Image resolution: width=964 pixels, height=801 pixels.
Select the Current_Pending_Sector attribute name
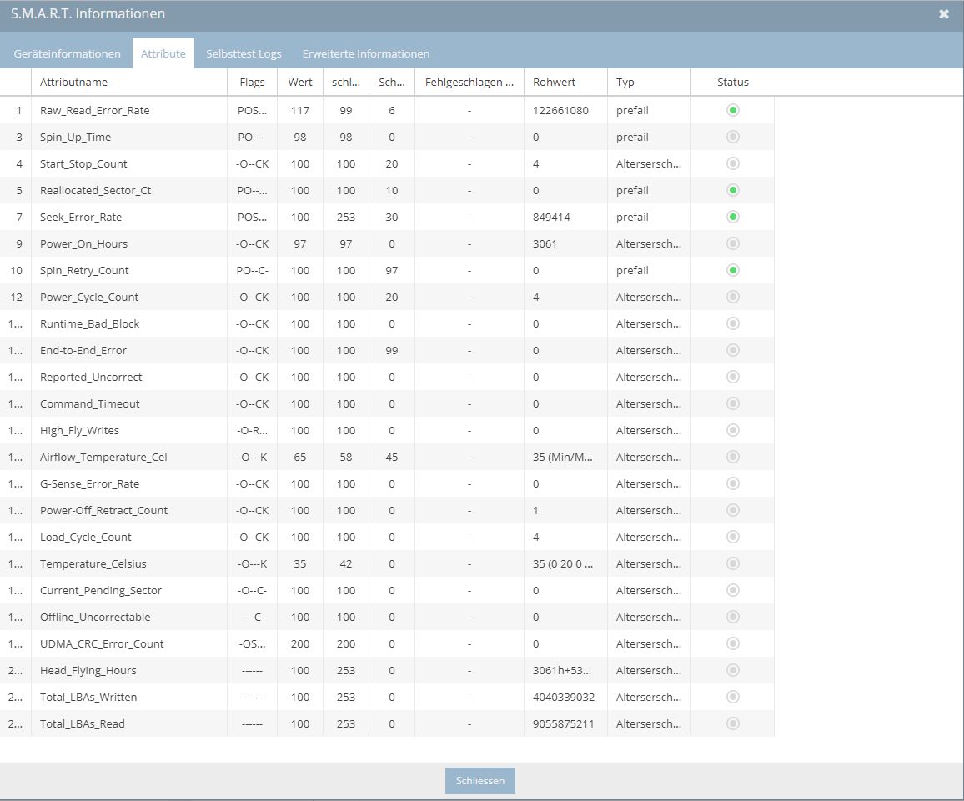[x=101, y=590]
